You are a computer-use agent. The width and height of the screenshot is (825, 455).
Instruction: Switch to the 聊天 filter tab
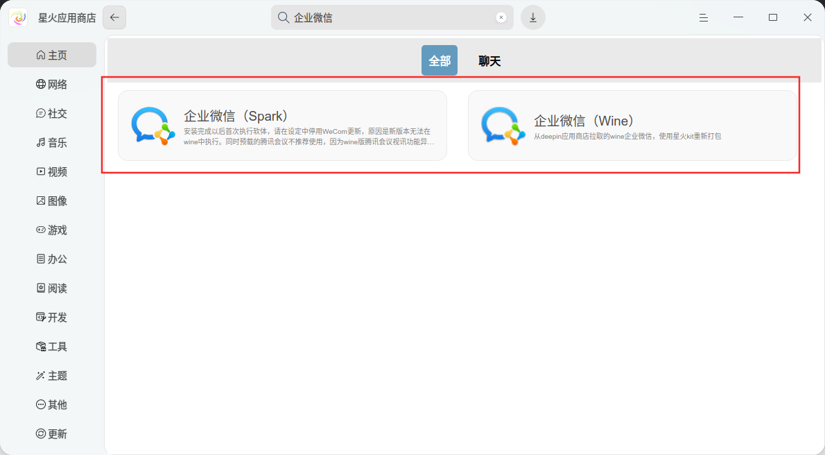(489, 61)
